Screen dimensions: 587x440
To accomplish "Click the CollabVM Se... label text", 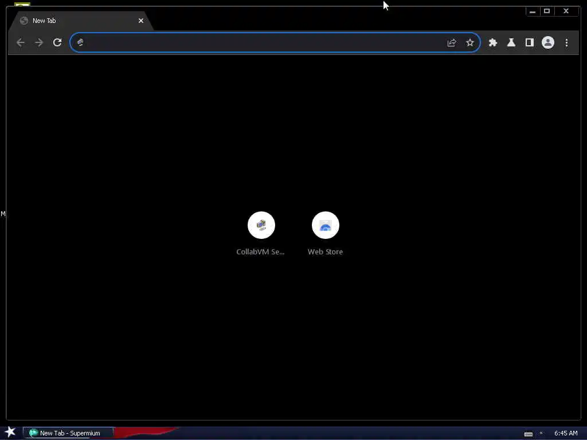I will tap(260, 252).
